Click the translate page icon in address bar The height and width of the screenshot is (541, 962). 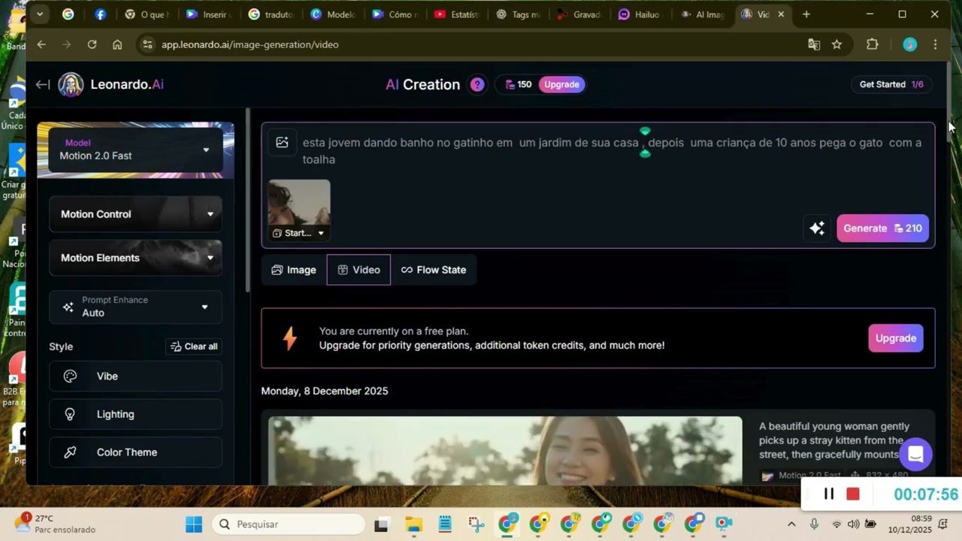(814, 45)
